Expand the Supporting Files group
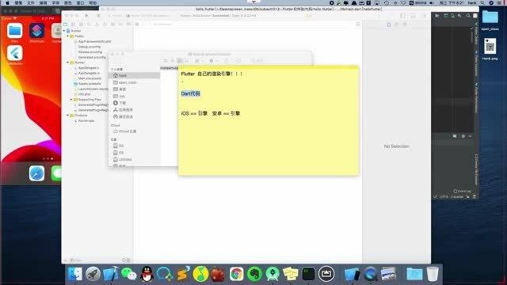Image resolution: width=507 pixels, height=285 pixels. click(71, 100)
